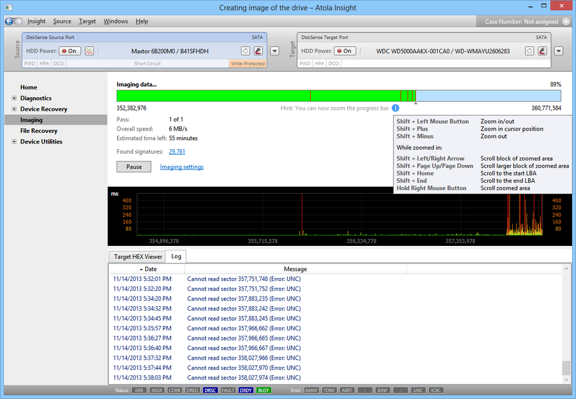Screen dimensions: 576x399
Task: Open the source port dropdown arrow
Action: (x=275, y=51)
